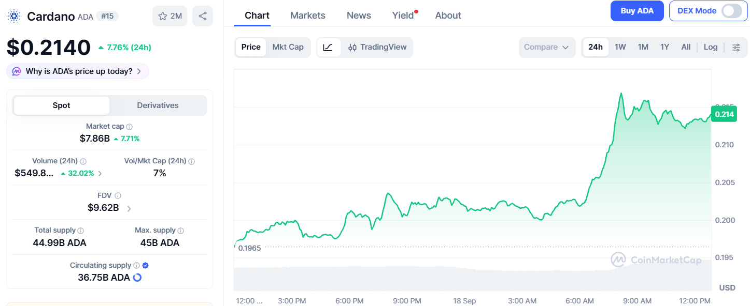Click the 7% Vol/Mkt Cap value
750x306 pixels.
[x=160, y=174]
